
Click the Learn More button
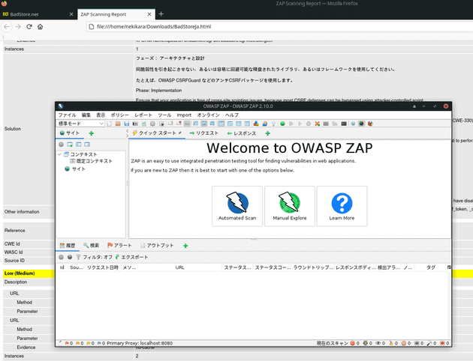point(342,206)
